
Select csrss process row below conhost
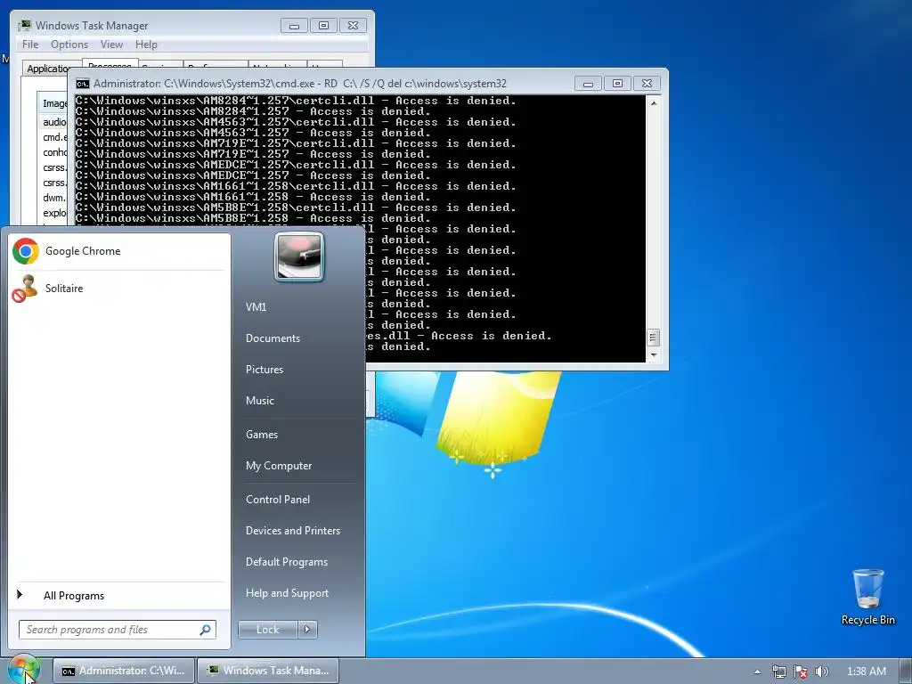click(53, 167)
